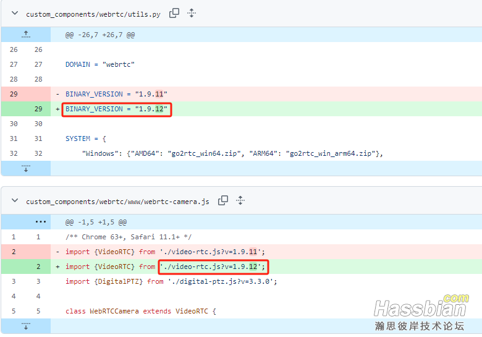Image resolution: width=482 pixels, height=337 pixels.
Task: Click the removed video-rtc.js 1.9.11 import line
Action: [165, 252]
